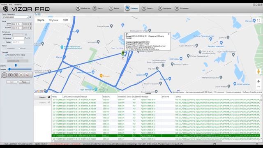Select the Скорость side tab
This screenshot has width=263, height=148.
tap(43, 102)
